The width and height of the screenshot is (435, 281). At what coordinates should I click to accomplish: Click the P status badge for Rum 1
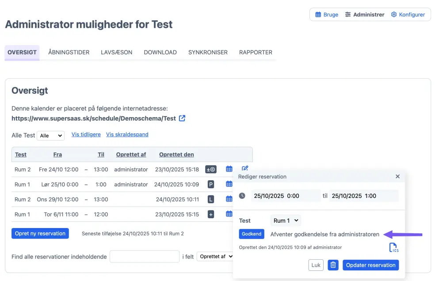[211, 184]
